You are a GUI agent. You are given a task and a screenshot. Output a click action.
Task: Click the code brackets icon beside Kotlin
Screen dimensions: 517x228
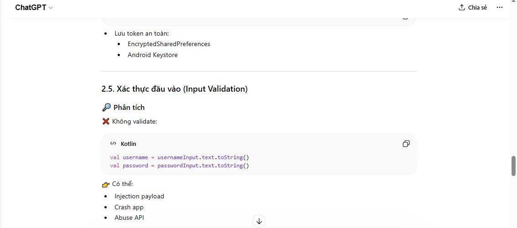[113, 144]
